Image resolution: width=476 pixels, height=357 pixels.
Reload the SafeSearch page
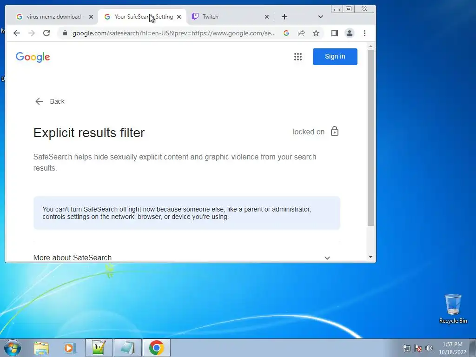click(46, 33)
